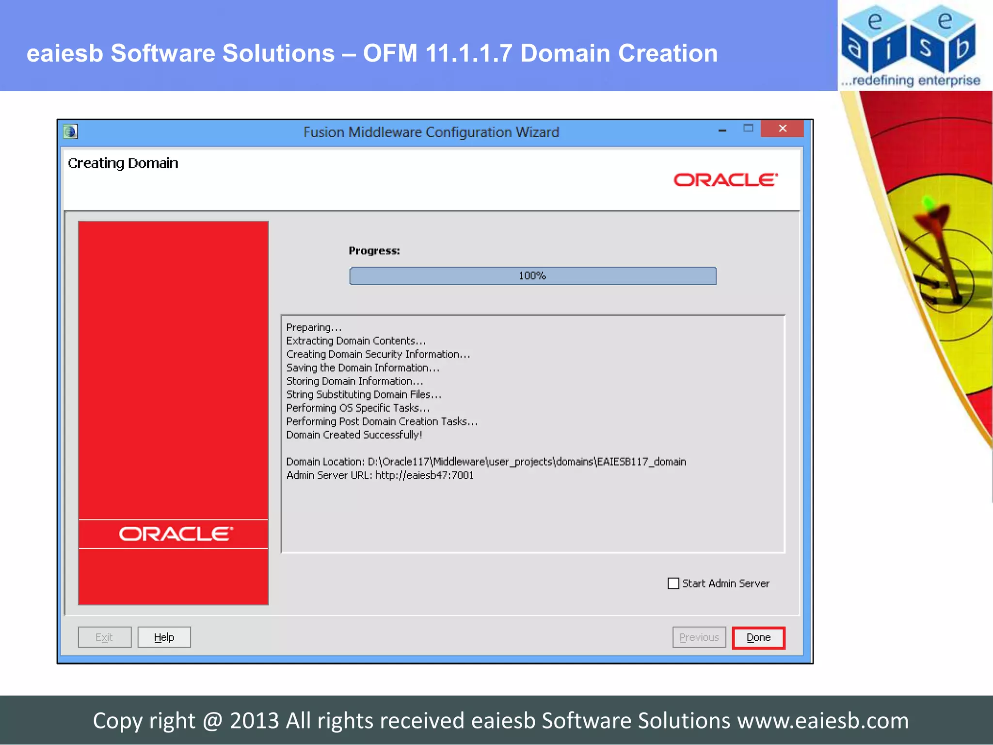Click the 'Progress:' label
The height and width of the screenshot is (745, 993).
[x=374, y=251]
